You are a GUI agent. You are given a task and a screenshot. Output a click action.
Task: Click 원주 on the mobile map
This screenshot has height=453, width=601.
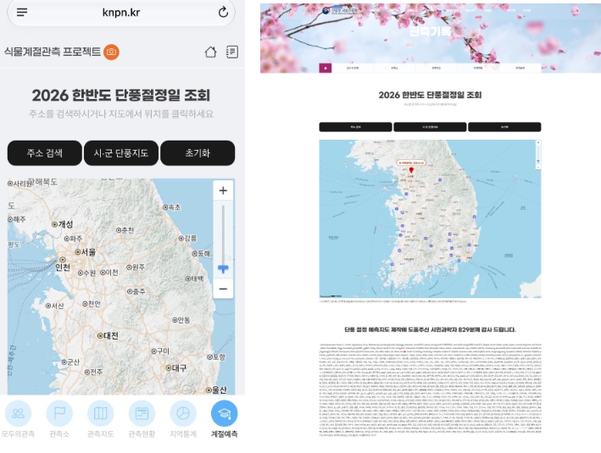pos(136,267)
